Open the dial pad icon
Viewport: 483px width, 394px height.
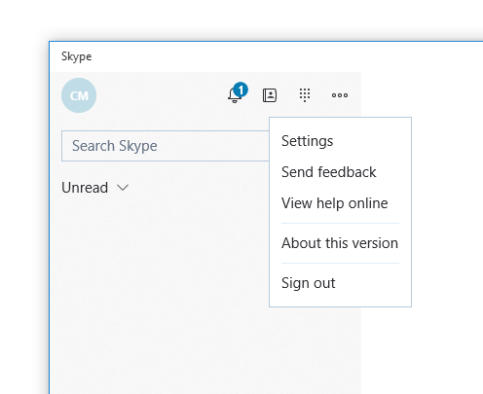point(305,95)
